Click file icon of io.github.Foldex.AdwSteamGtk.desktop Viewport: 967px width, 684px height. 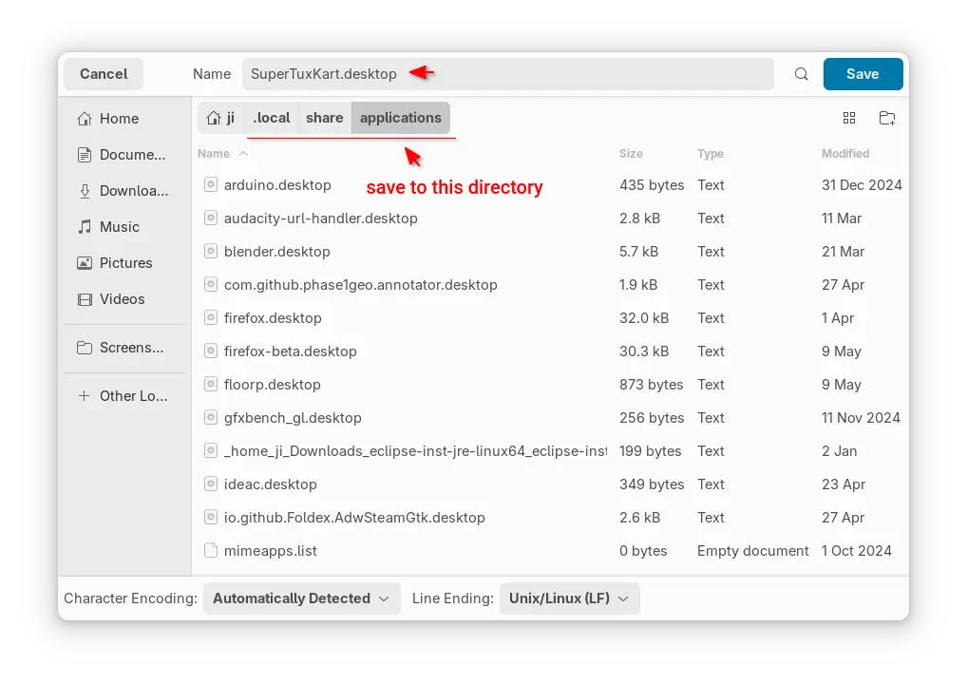tap(211, 517)
